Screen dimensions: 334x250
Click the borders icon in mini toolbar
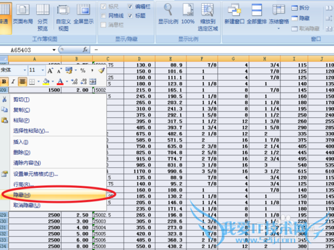click(32, 82)
